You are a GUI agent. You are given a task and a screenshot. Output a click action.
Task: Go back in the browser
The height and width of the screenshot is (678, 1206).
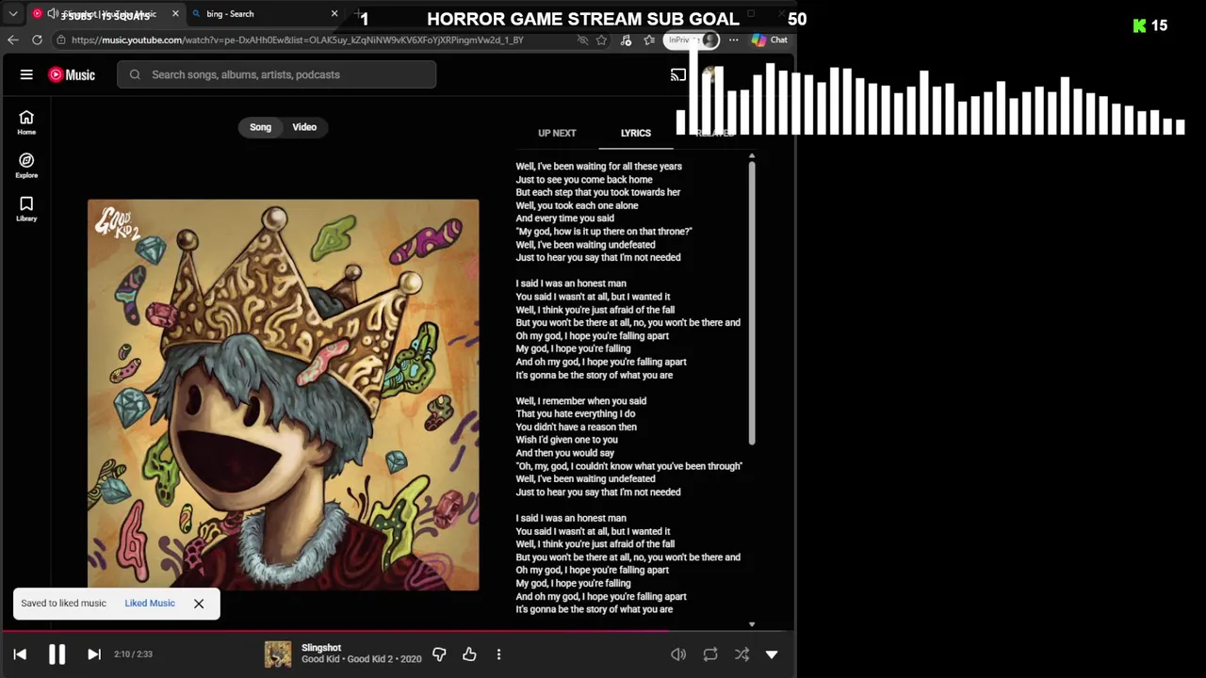coord(12,40)
